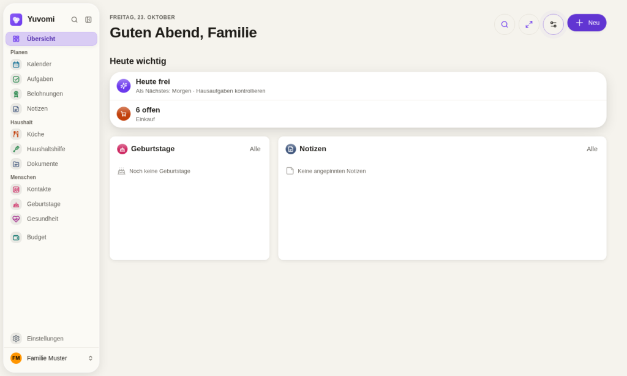This screenshot has width=627, height=376.
Task: Open the sidebar search icon
Action: coord(74,20)
